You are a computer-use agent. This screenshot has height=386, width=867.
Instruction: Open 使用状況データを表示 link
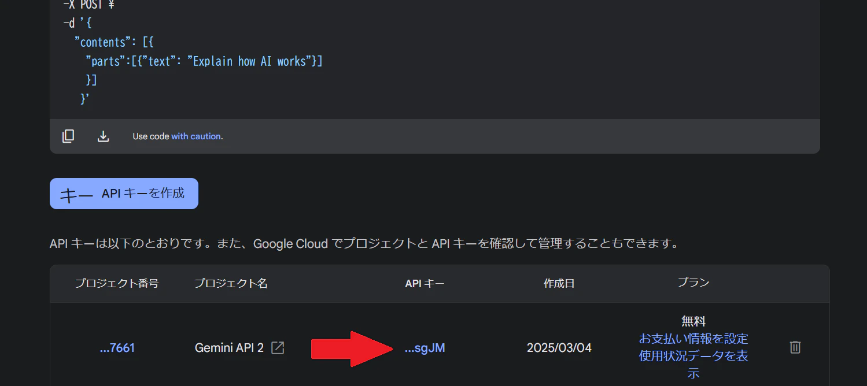[693, 364]
